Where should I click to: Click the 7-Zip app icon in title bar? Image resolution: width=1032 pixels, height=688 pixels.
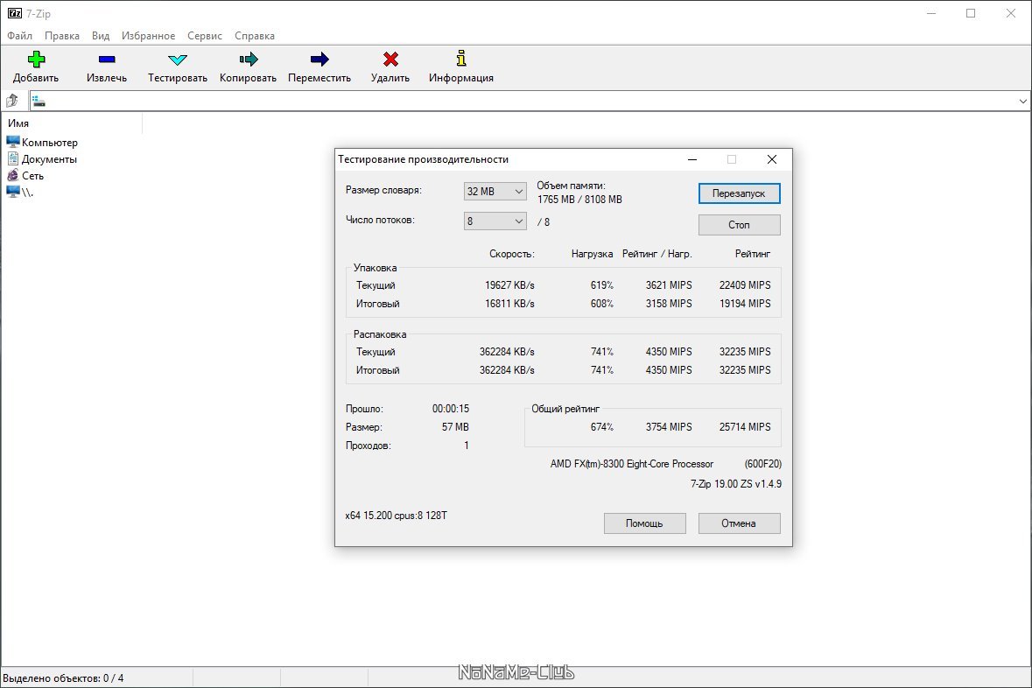coord(15,13)
